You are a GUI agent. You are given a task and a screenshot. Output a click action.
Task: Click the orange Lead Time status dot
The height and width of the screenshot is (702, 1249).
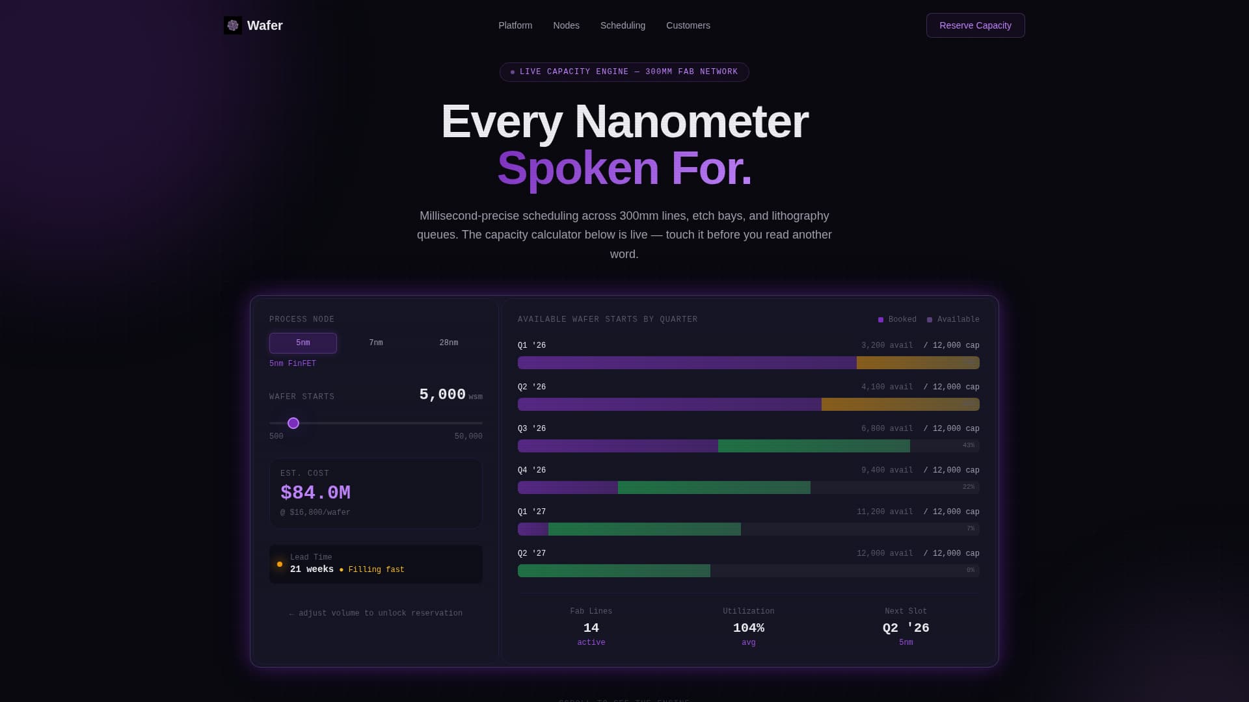[280, 564]
